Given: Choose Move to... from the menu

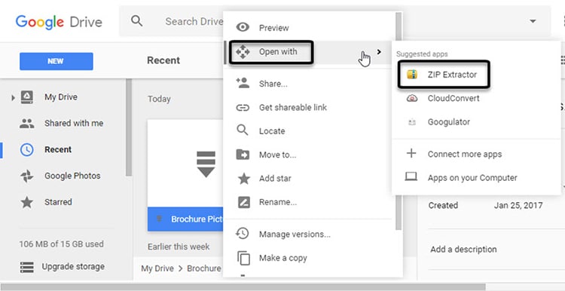Looking at the screenshot, I should coord(277,155).
